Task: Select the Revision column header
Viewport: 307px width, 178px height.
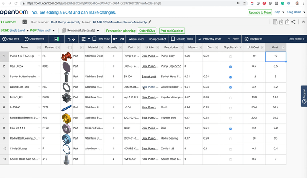Action: [x=50, y=47]
